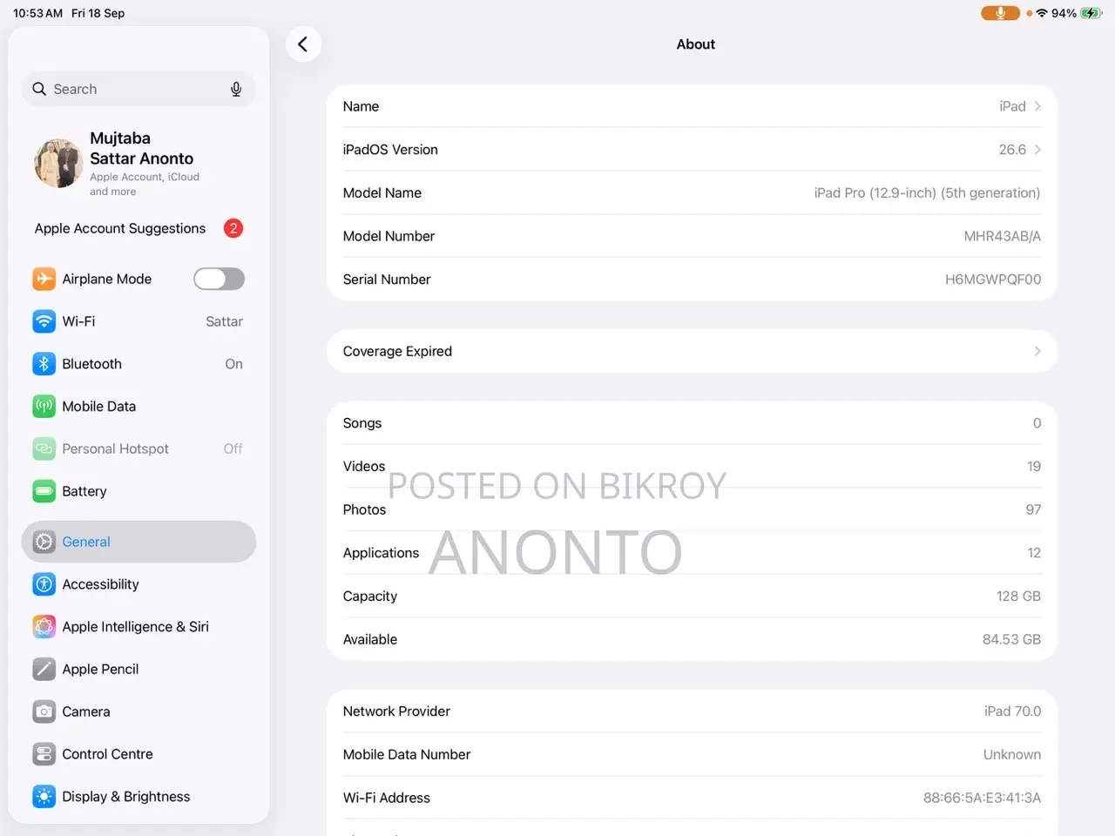
Task: Tap the Wi-Fi Address value
Action: point(982,798)
